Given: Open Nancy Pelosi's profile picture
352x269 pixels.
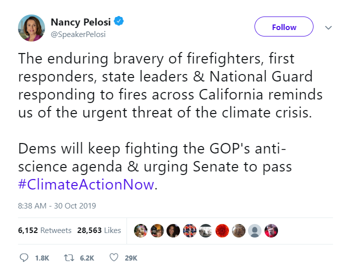Looking at the screenshot, I should [x=31, y=28].
